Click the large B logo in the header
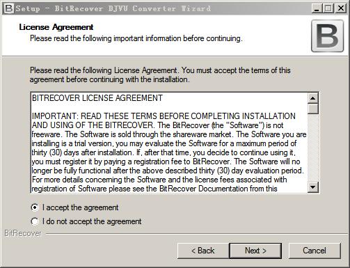This screenshot has width=350, height=268. tap(327, 36)
